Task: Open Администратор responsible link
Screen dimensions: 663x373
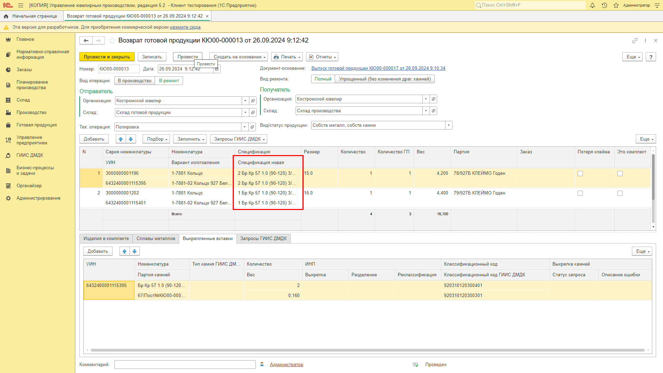Action: pyautogui.click(x=286, y=365)
